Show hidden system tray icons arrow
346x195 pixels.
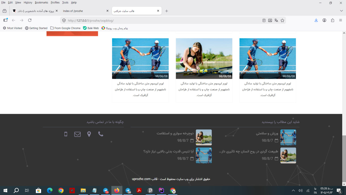(293, 191)
